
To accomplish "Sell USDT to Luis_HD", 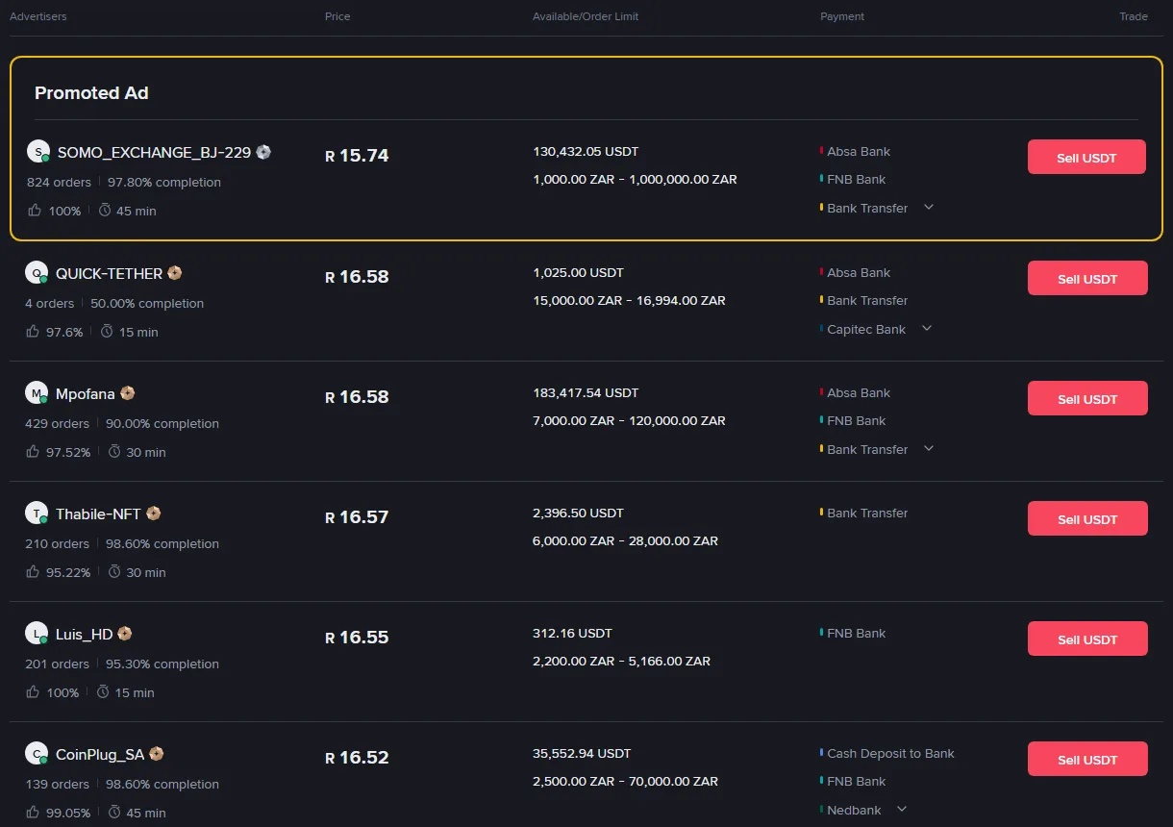I will 1087,639.
